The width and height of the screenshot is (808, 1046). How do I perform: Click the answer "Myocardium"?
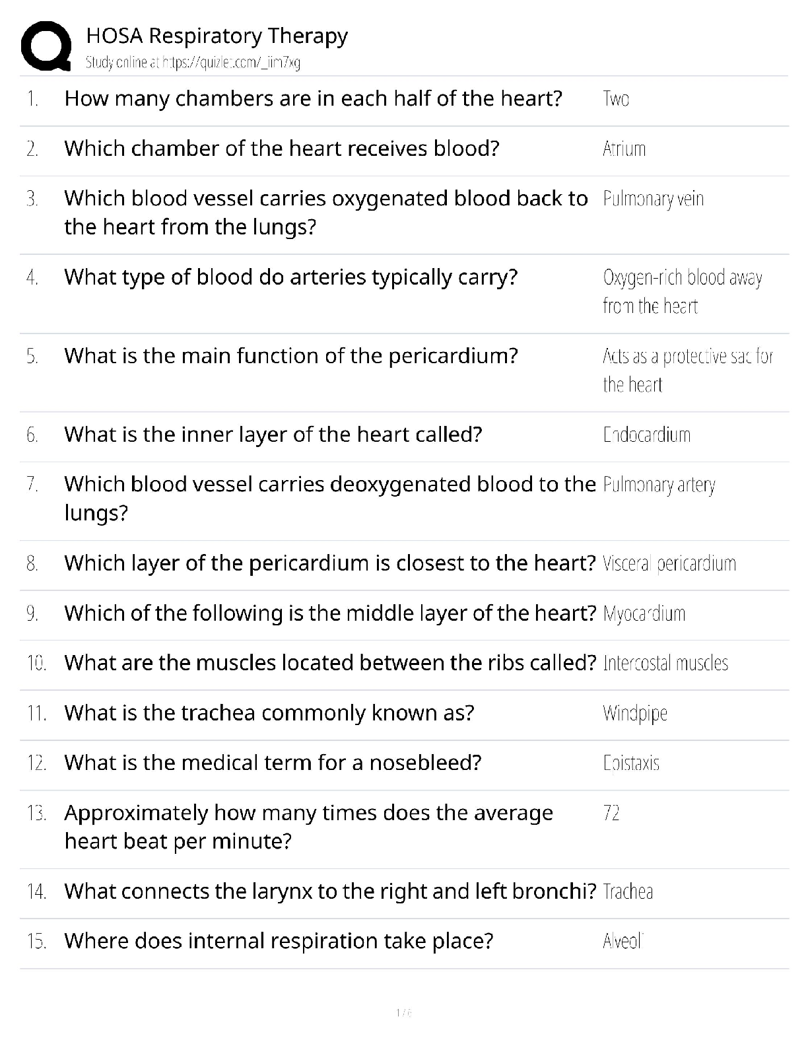644,613
